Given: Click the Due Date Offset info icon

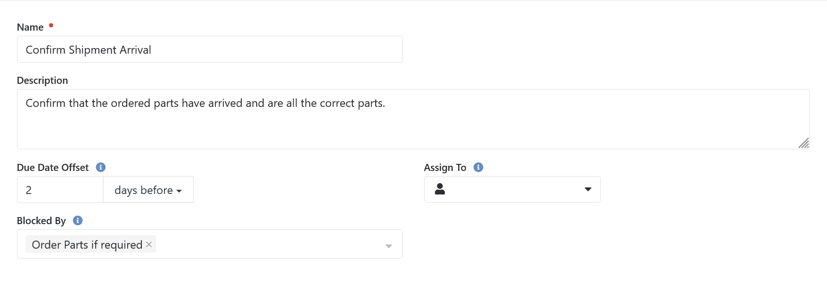Looking at the screenshot, I should (101, 167).
